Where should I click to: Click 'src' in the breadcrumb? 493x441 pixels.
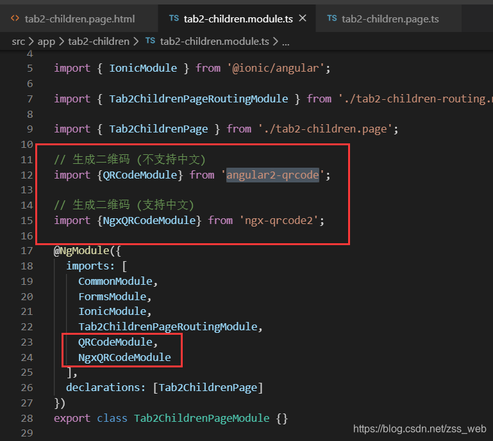click(x=18, y=42)
